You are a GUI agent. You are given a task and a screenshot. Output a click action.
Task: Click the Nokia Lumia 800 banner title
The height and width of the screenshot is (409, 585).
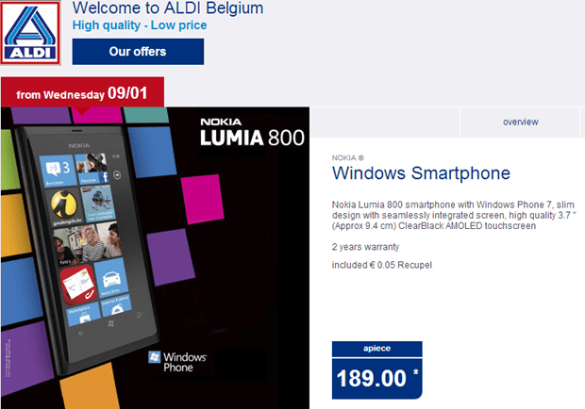pos(252,133)
